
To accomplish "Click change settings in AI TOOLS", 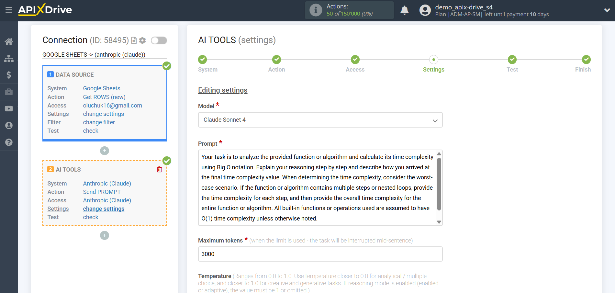I will [x=104, y=209].
